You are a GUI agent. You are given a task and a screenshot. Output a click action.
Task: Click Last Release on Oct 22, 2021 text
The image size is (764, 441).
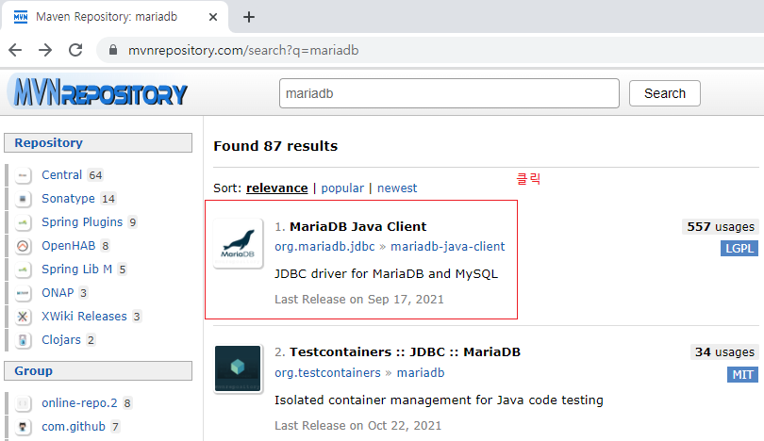pyautogui.click(x=357, y=425)
